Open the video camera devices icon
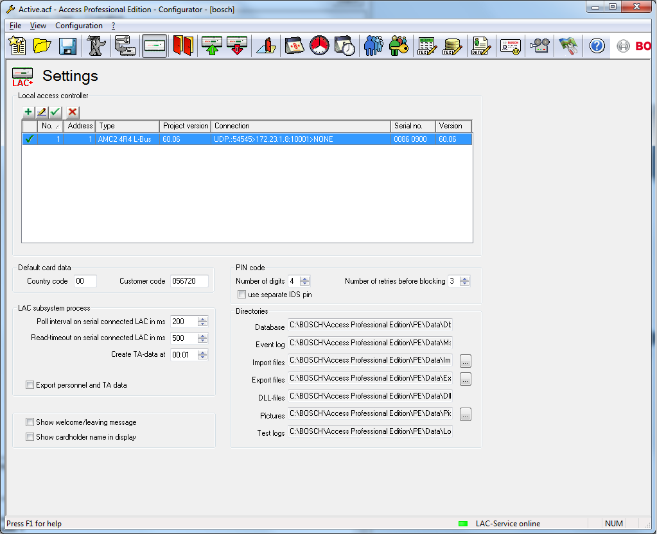The width and height of the screenshot is (657, 534). pyautogui.click(x=539, y=46)
